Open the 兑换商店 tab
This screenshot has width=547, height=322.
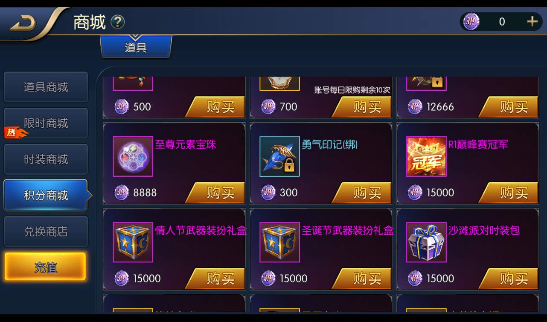coord(46,231)
